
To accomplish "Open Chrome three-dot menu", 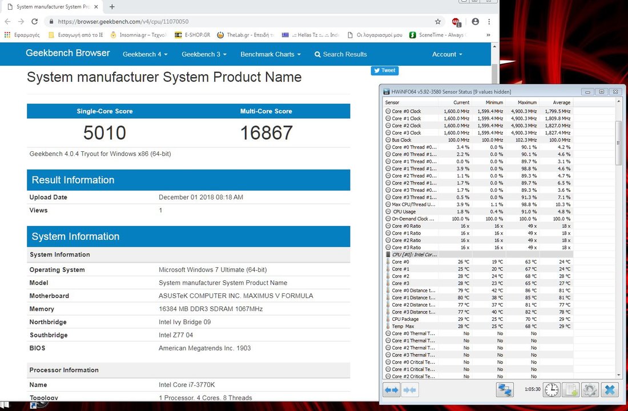I will 489,22.
